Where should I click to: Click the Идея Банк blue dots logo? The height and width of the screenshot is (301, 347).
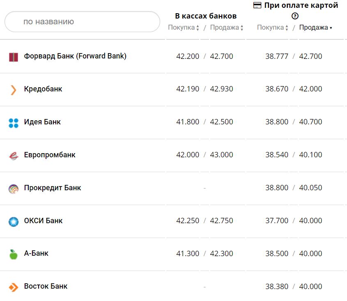(x=14, y=123)
